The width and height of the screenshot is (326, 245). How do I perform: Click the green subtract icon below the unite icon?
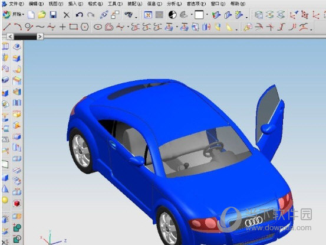click(17, 239)
